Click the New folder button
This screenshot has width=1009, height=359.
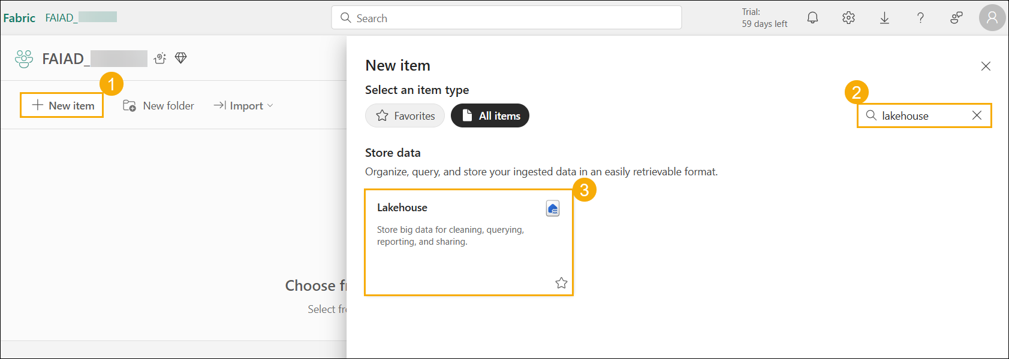pos(158,106)
